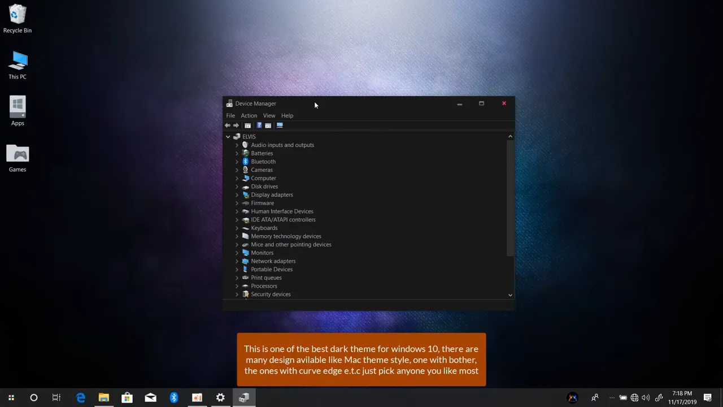
Task: Click the Show/Hide Console Tree toolbar icon
Action: [x=247, y=125]
